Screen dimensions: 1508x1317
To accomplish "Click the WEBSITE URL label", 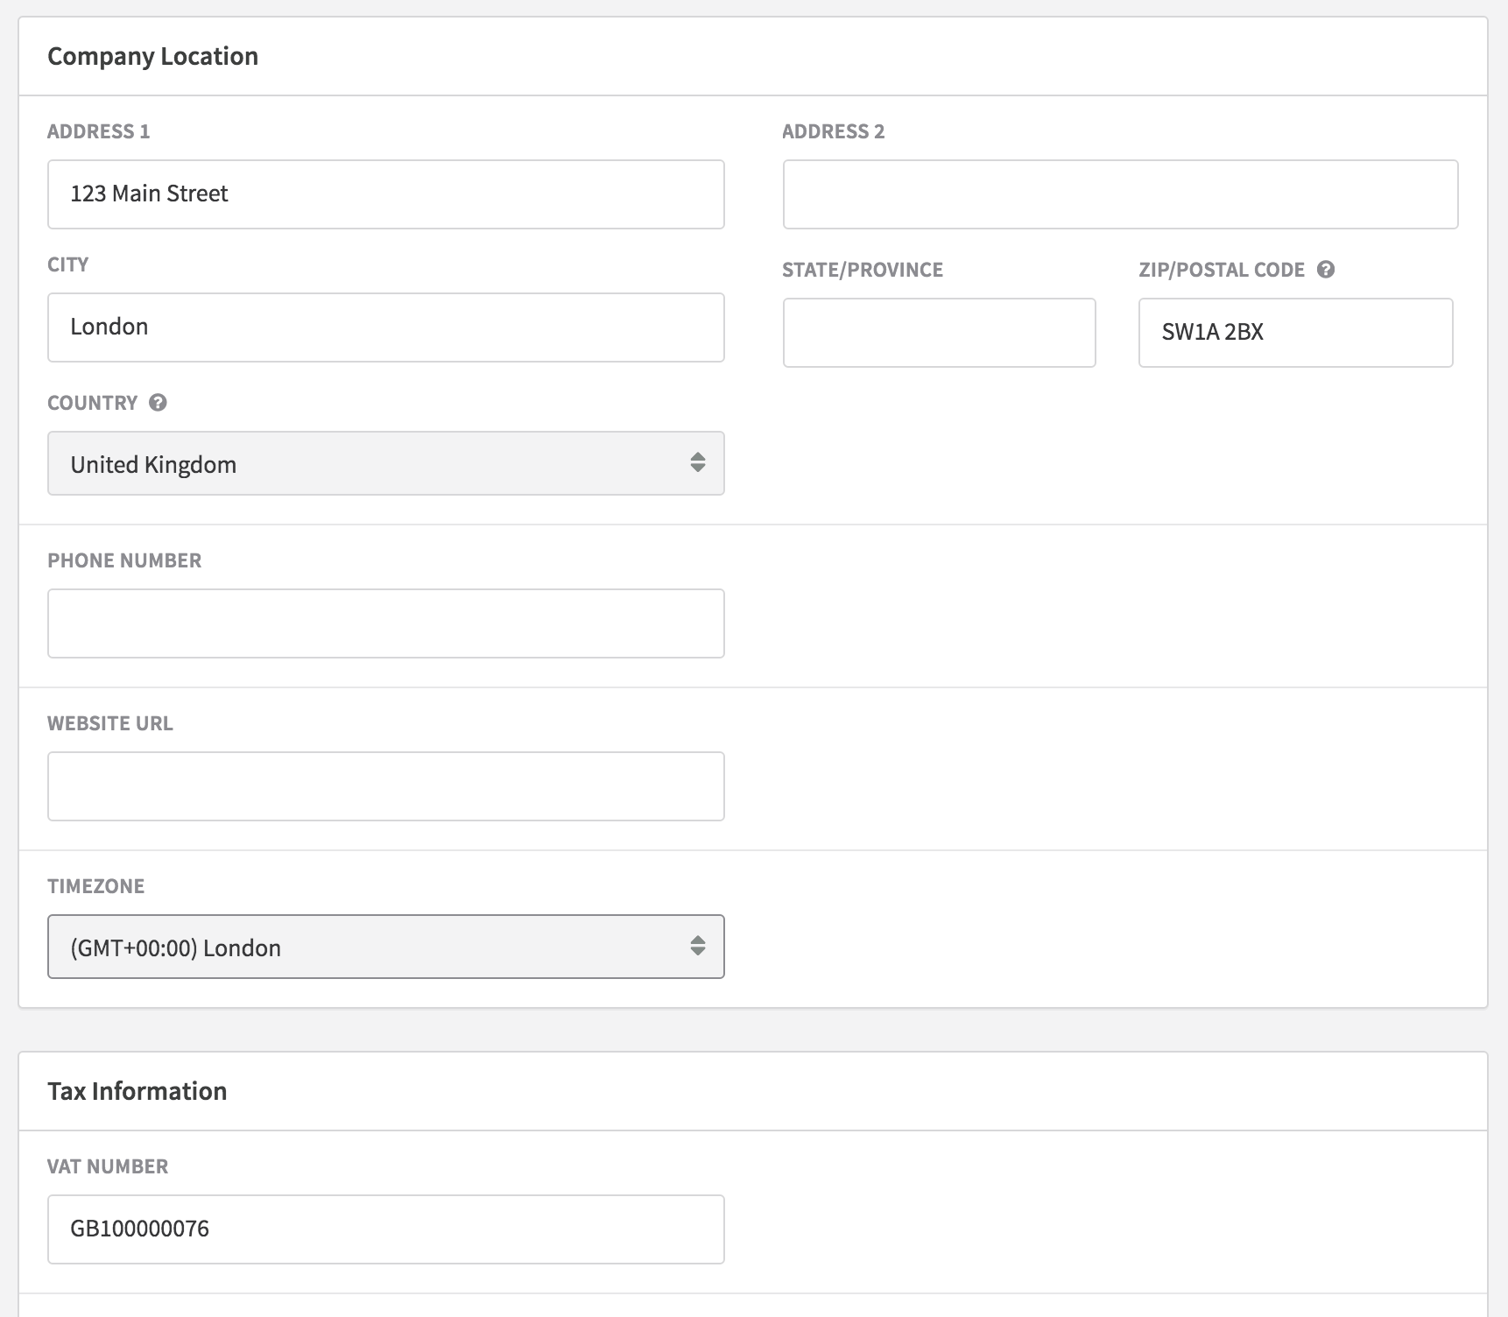I will 110,723.
